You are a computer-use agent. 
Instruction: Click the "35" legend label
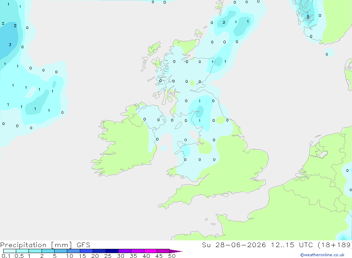(x=133, y=256)
